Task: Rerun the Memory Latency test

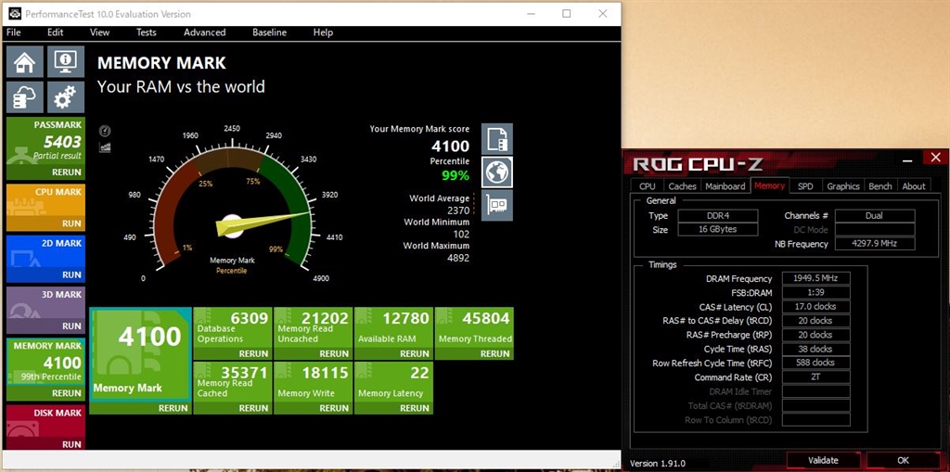Action: (415, 408)
